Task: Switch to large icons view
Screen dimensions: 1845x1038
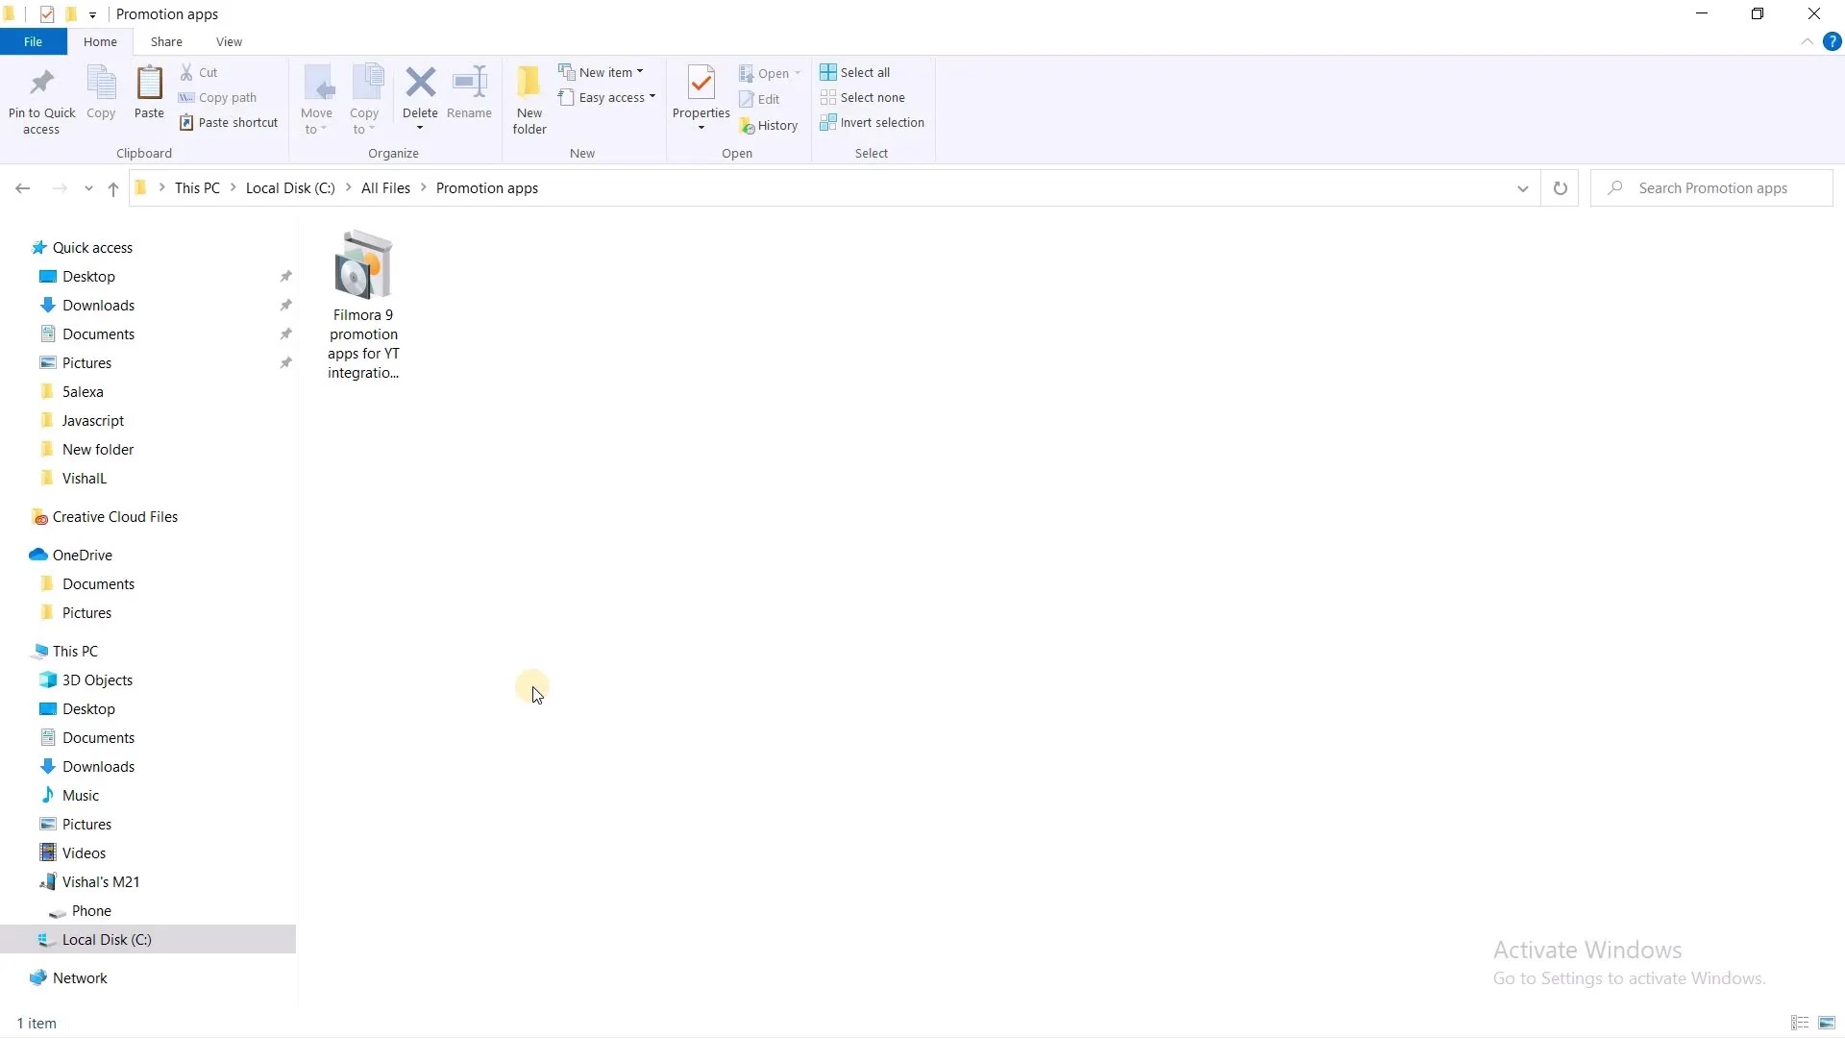Action: click(1827, 1023)
